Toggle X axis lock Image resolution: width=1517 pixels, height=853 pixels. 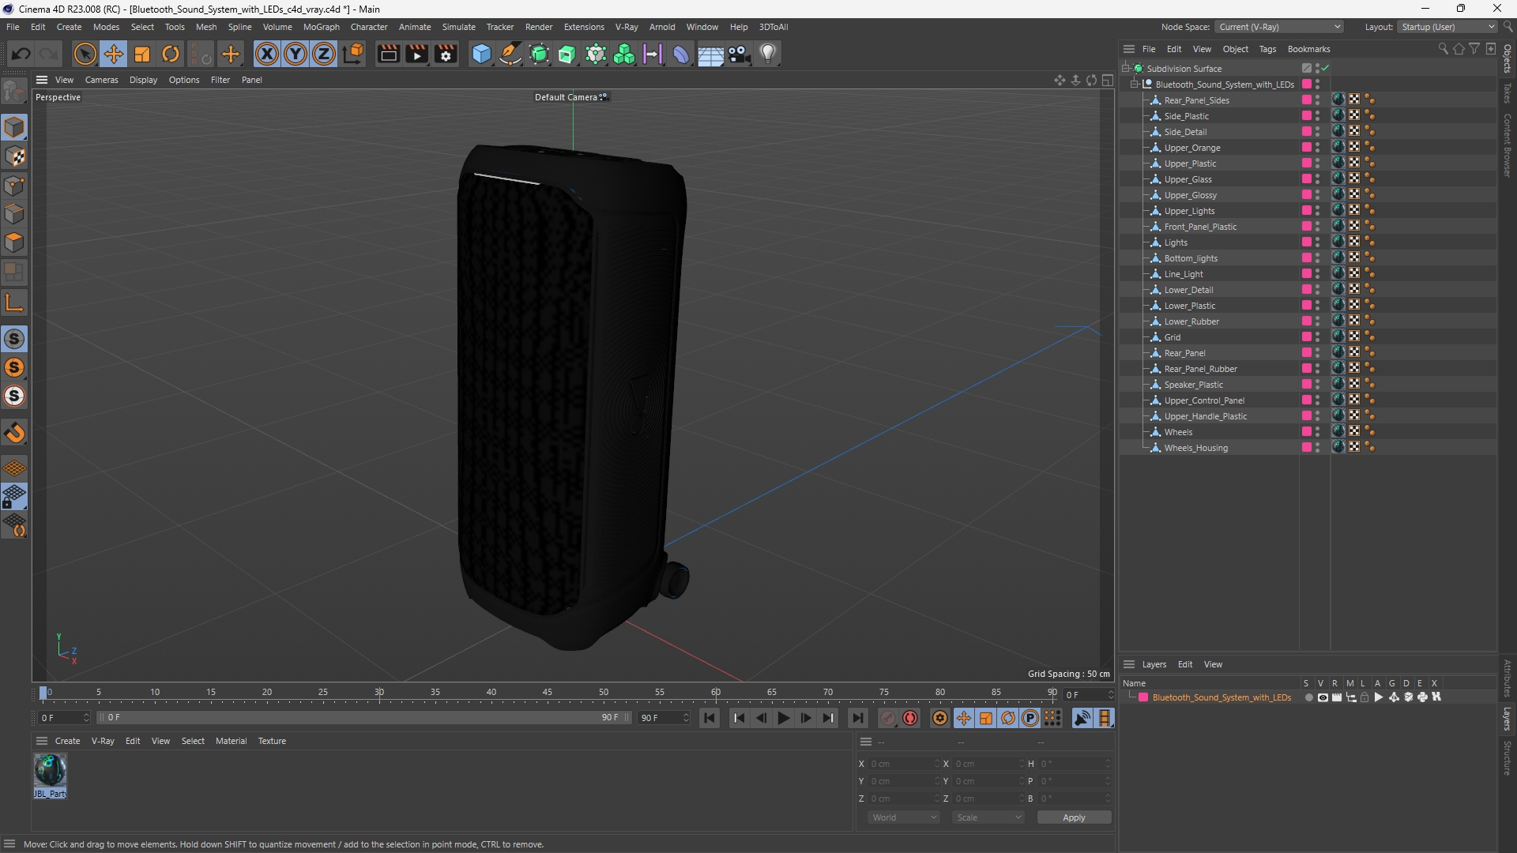point(267,54)
